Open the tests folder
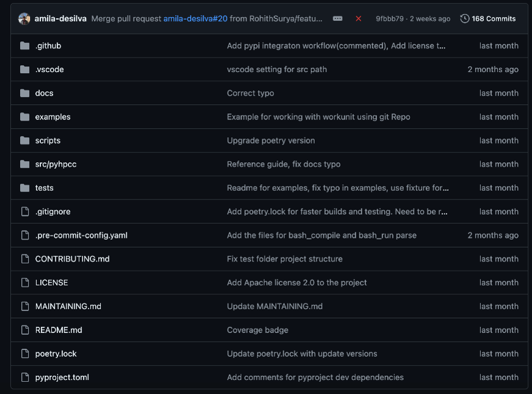 point(45,188)
